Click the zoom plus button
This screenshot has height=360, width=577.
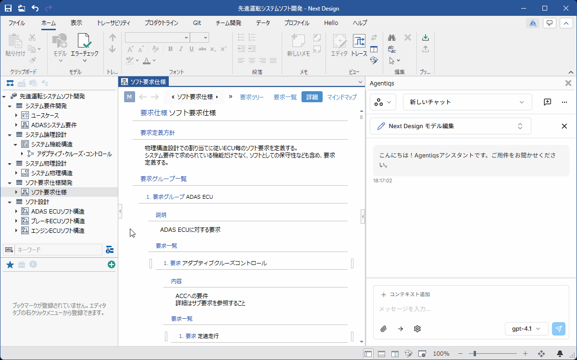click(x=525, y=354)
